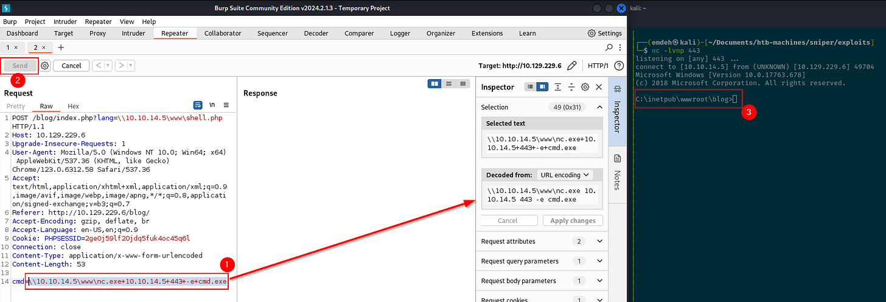This screenshot has height=302, width=886.
Task: Switch to the Decoder tab
Action: pyautogui.click(x=316, y=33)
